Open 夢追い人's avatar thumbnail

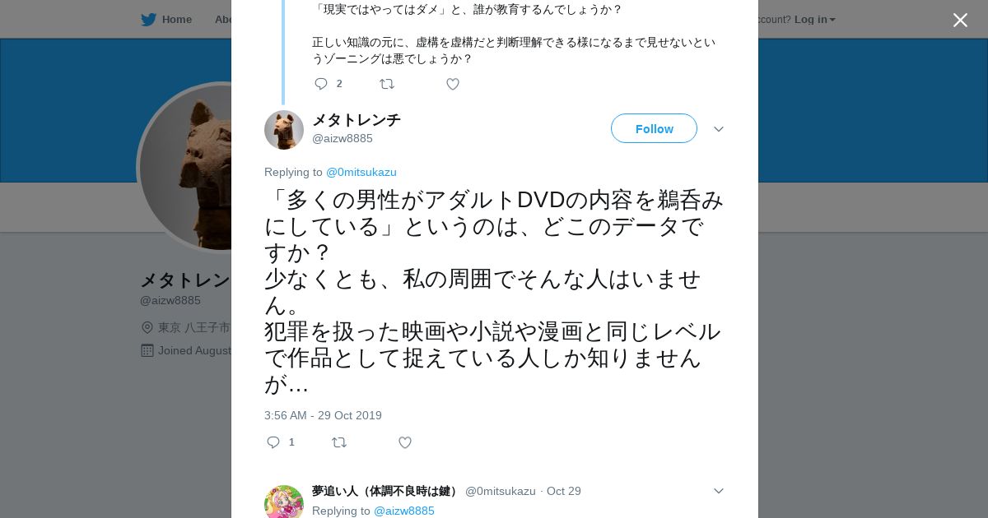(x=284, y=502)
